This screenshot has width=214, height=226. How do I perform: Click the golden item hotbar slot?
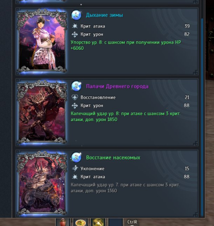[x=98, y=222]
